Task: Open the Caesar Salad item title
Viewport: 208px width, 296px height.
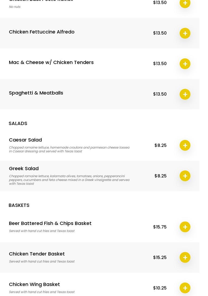Action: [x=25, y=140]
